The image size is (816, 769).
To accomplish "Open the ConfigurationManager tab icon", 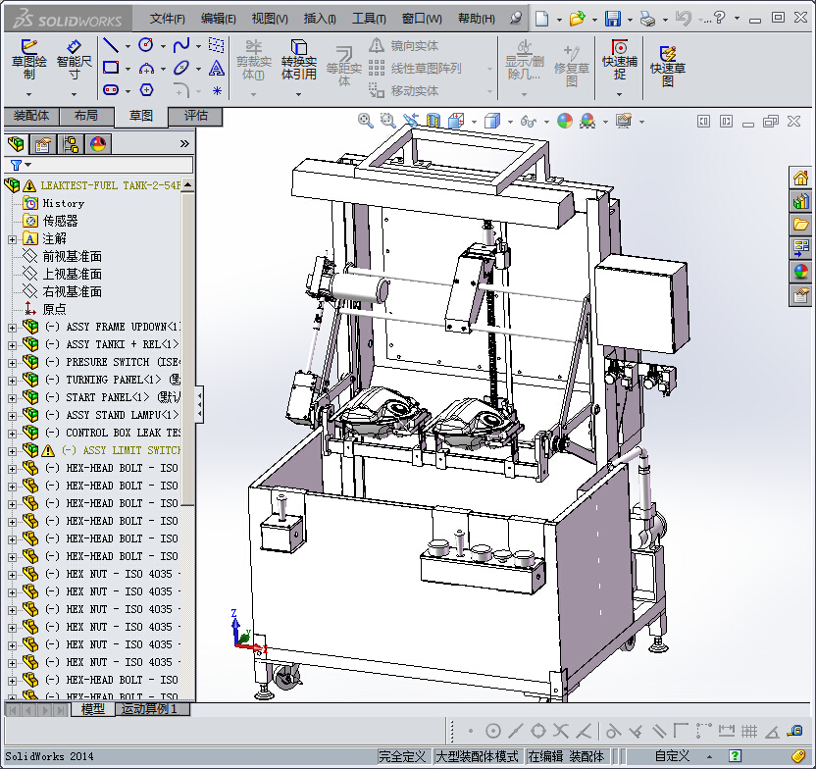I will pyautogui.click(x=71, y=144).
